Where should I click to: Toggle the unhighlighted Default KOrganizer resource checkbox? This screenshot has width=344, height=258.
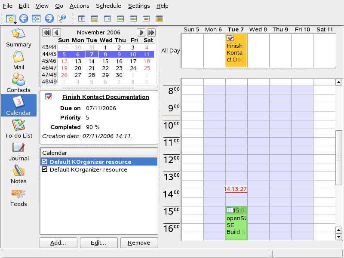(x=44, y=169)
